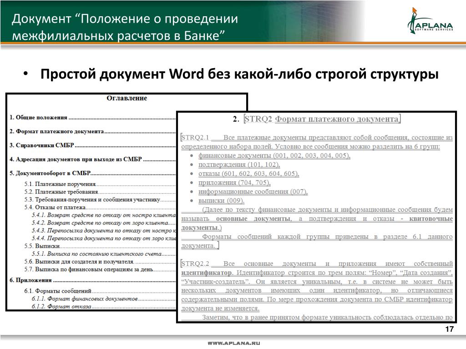The image size is (466, 349).
Task: Click TOC entry "6.1.2. Формат отказа"
Action: click(104, 306)
